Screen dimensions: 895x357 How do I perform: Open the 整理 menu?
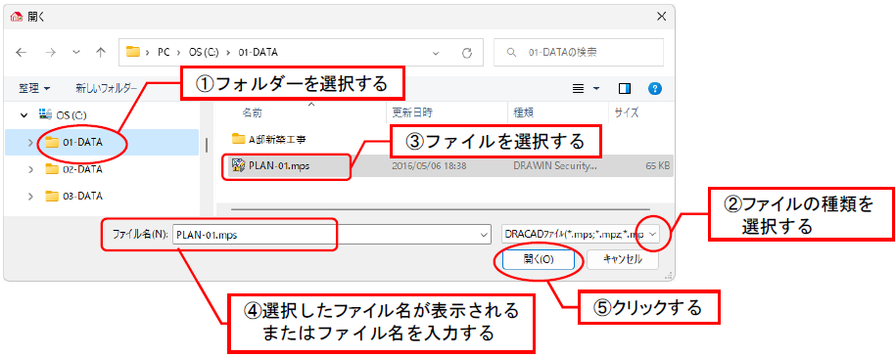[x=34, y=88]
